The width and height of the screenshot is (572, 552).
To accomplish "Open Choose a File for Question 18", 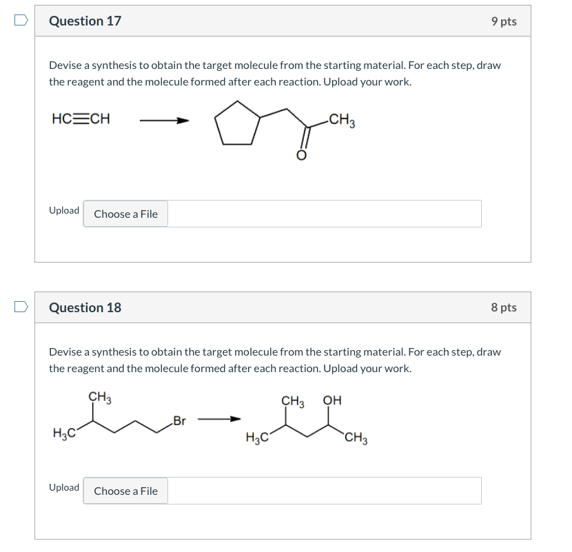I will coord(125,491).
